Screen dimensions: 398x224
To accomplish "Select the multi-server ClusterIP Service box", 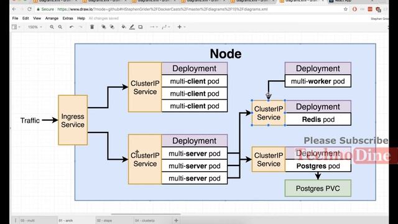I will click(145, 159).
